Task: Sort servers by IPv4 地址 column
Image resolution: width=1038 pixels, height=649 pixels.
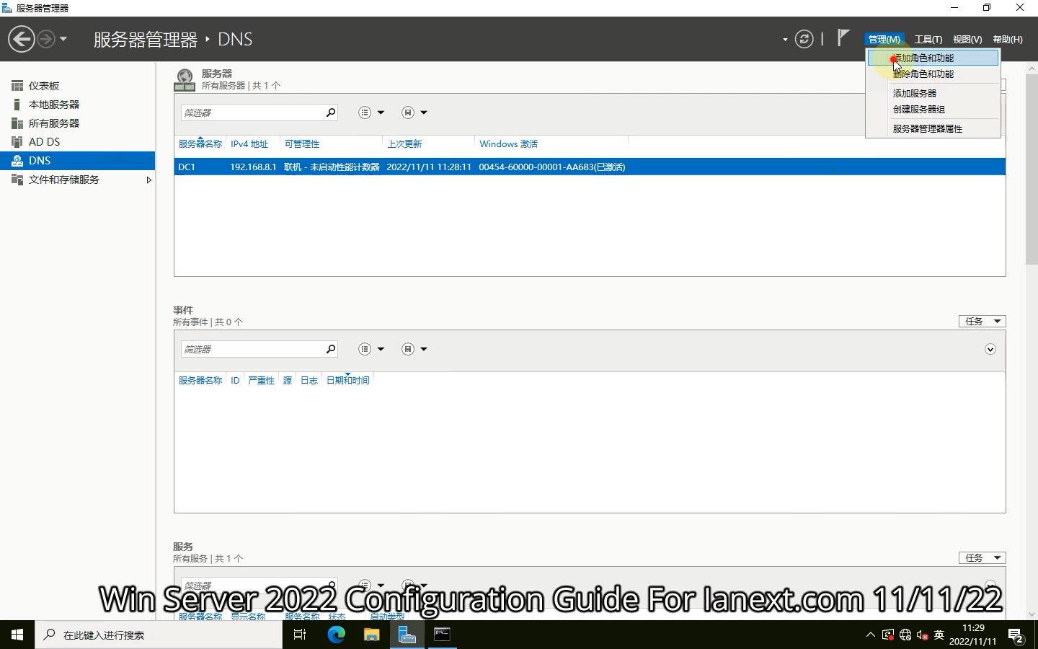Action: click(249, 144)
